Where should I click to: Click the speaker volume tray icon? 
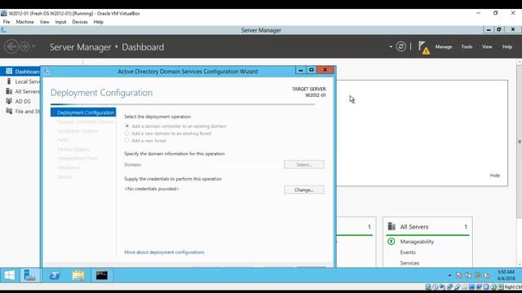pyautogui.click(x=488, y=275)
